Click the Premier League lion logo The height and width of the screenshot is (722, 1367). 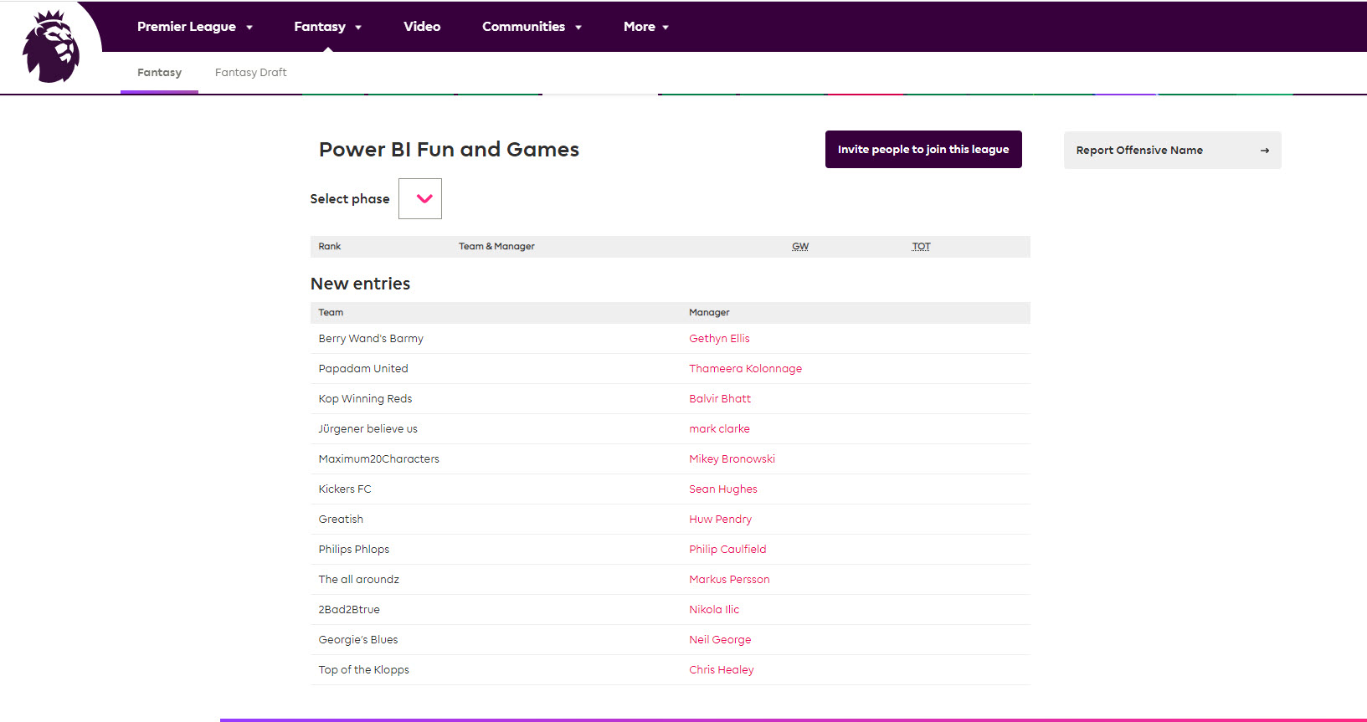51,47
